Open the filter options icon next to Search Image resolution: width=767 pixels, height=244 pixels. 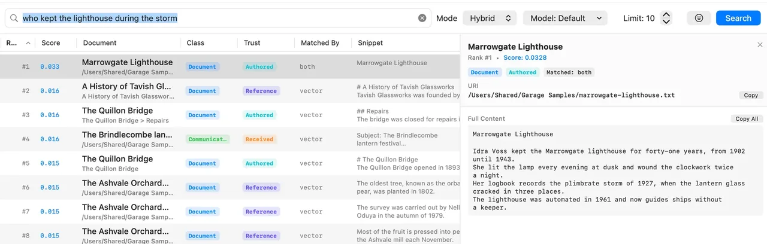point(699,18)
